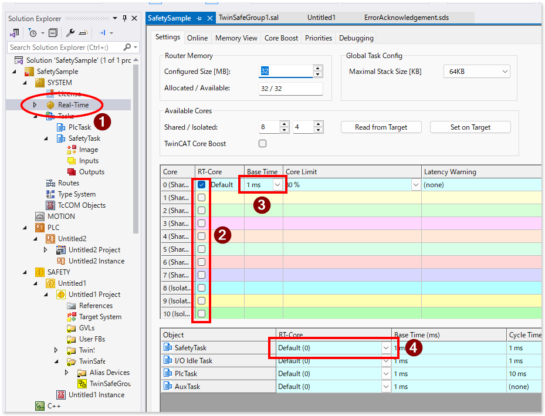Uncheck the RT-Core checkbox for core 0

pyautogui.click(x=201, y=185)
